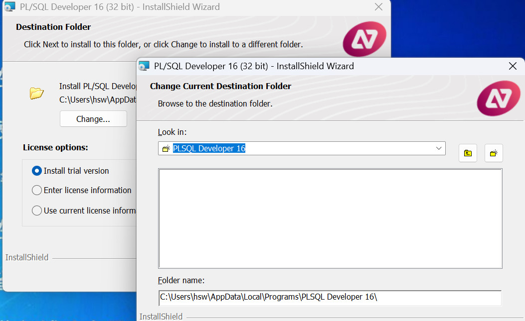
Task: Click the folder icon inside Look in box
Action: click(x=166, y=149)
